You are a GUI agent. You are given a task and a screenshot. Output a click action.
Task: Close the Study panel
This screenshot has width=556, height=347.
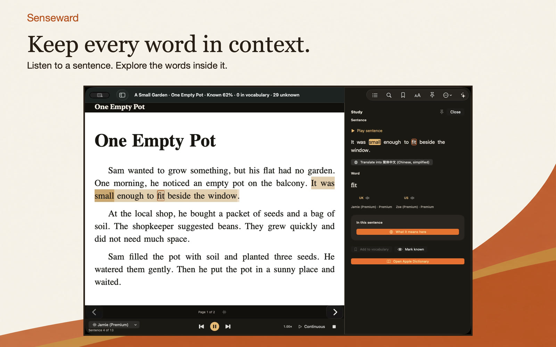455,112
